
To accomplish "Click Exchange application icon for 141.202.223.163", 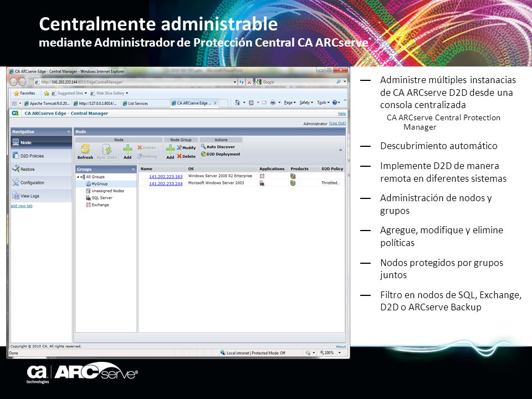I will [262, 176].
